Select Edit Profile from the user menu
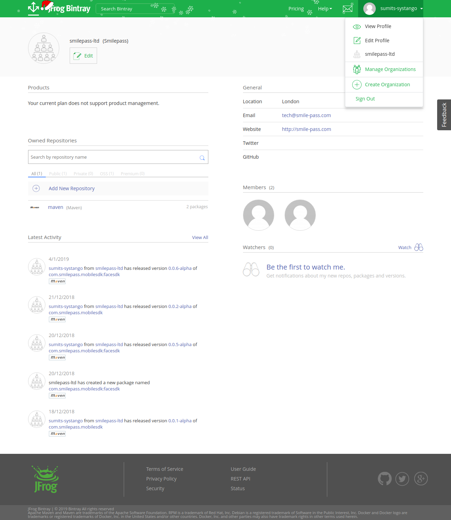The image size is (451, 520). click(x=377, y=41)
